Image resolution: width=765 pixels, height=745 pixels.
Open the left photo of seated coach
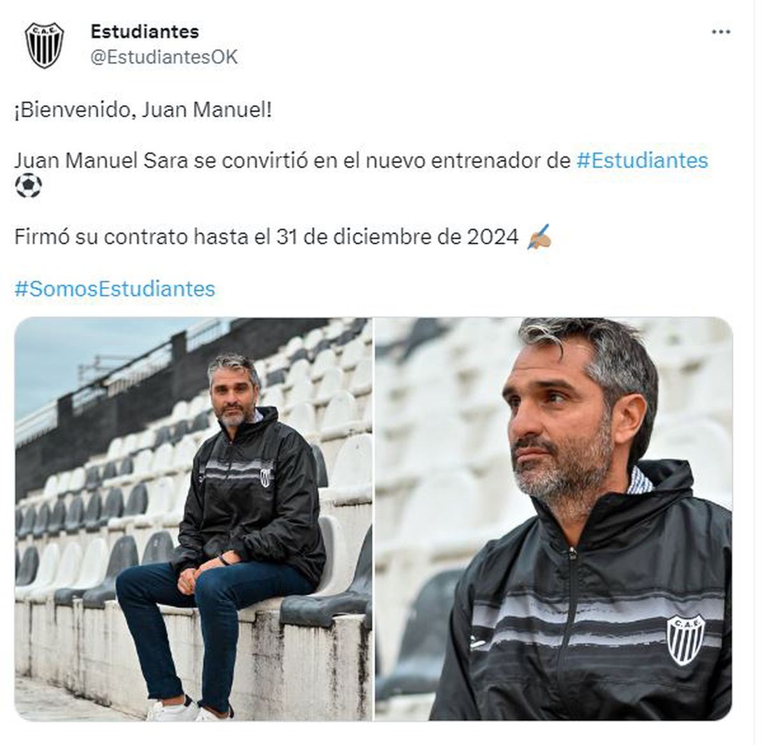point(193,519)
